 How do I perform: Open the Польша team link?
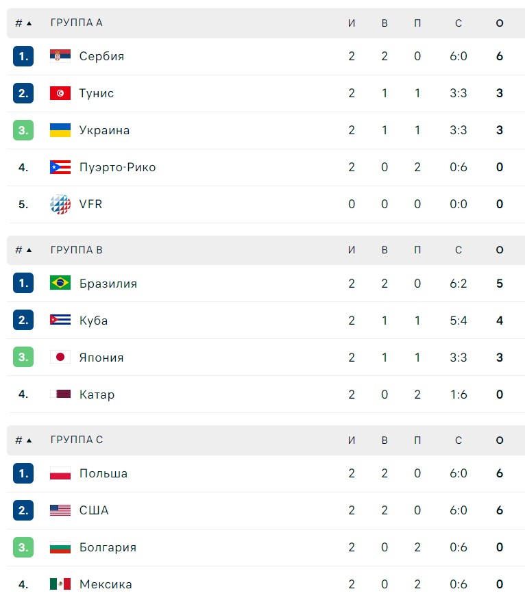point(103,473)
